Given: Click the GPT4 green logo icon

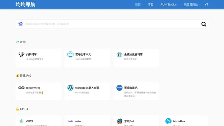Looking at the screenshot, I should pyautogui.click(x=21, y=121).
